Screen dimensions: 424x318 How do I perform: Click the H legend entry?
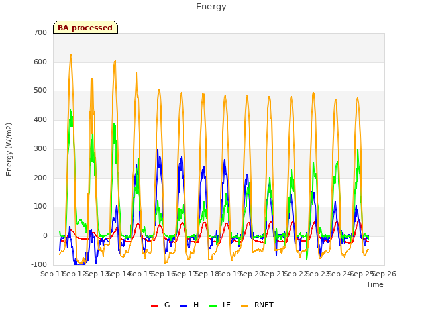click(x=189, y=305)
